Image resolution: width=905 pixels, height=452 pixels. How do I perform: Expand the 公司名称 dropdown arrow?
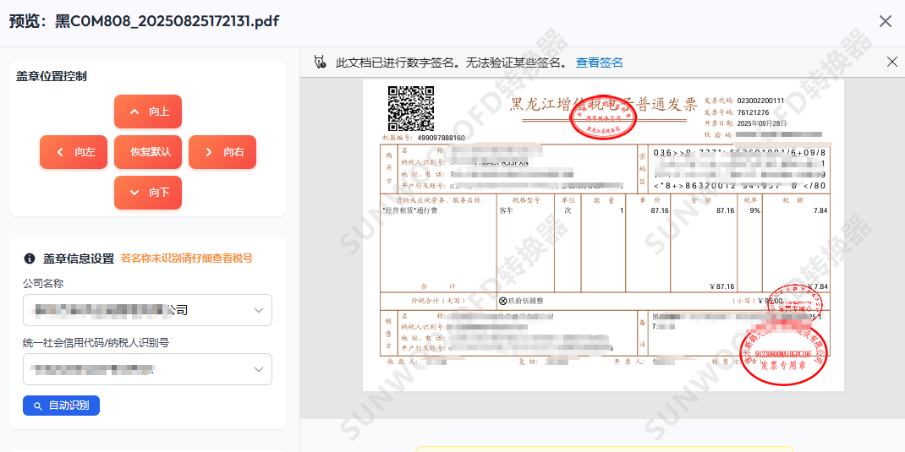click(x=258, y=310)
